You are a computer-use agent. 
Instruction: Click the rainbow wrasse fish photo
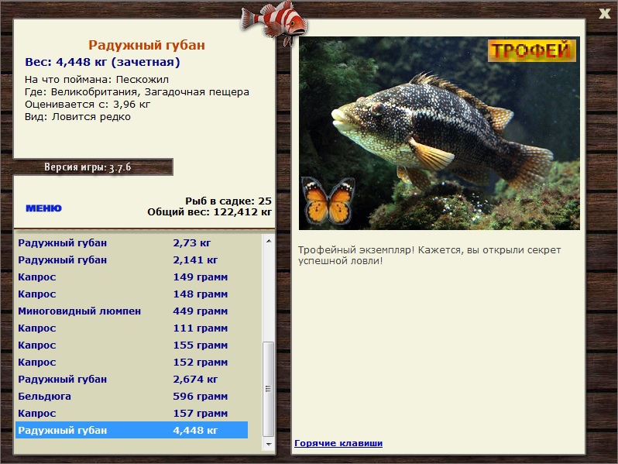(439, 133)
